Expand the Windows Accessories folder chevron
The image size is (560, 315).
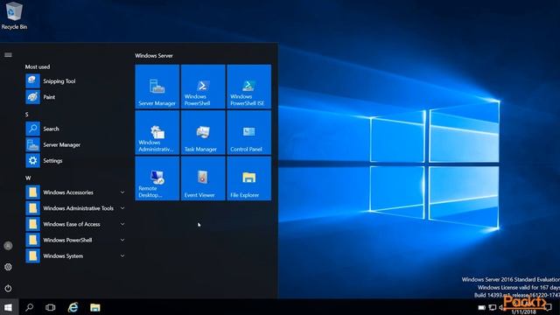pyautogui.click(x=122, y=192)
